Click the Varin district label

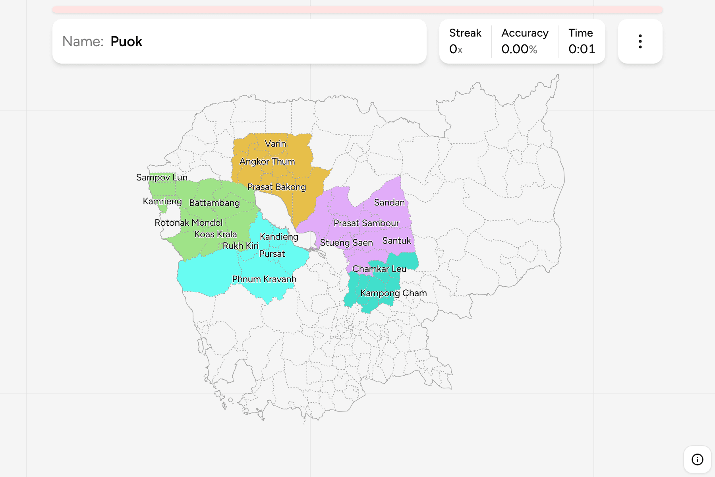(275, 143)
